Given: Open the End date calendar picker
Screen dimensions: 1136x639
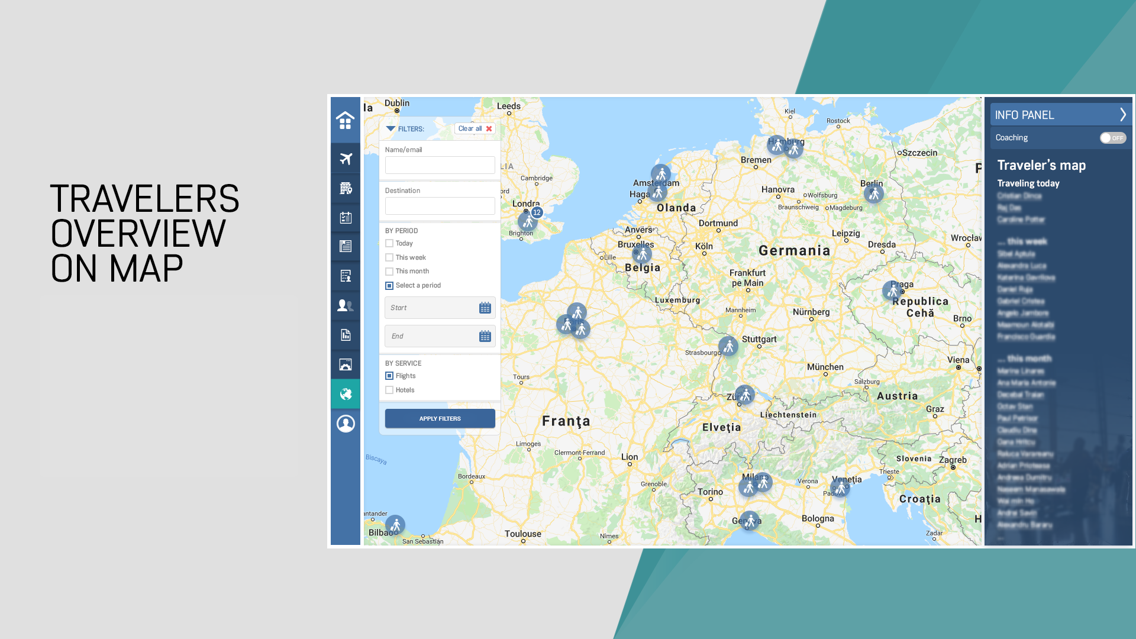Looking at the screenshot, I should tap(485, 336).
